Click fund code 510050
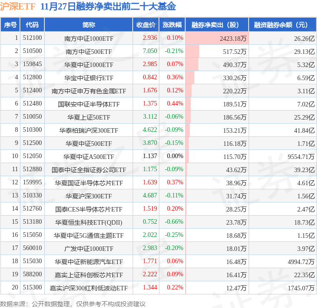317x308 pixels. [32, 116]
